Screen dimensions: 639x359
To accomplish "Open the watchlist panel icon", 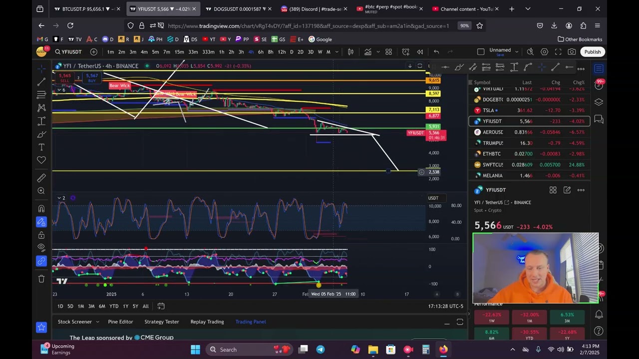I will coord(599,69).
